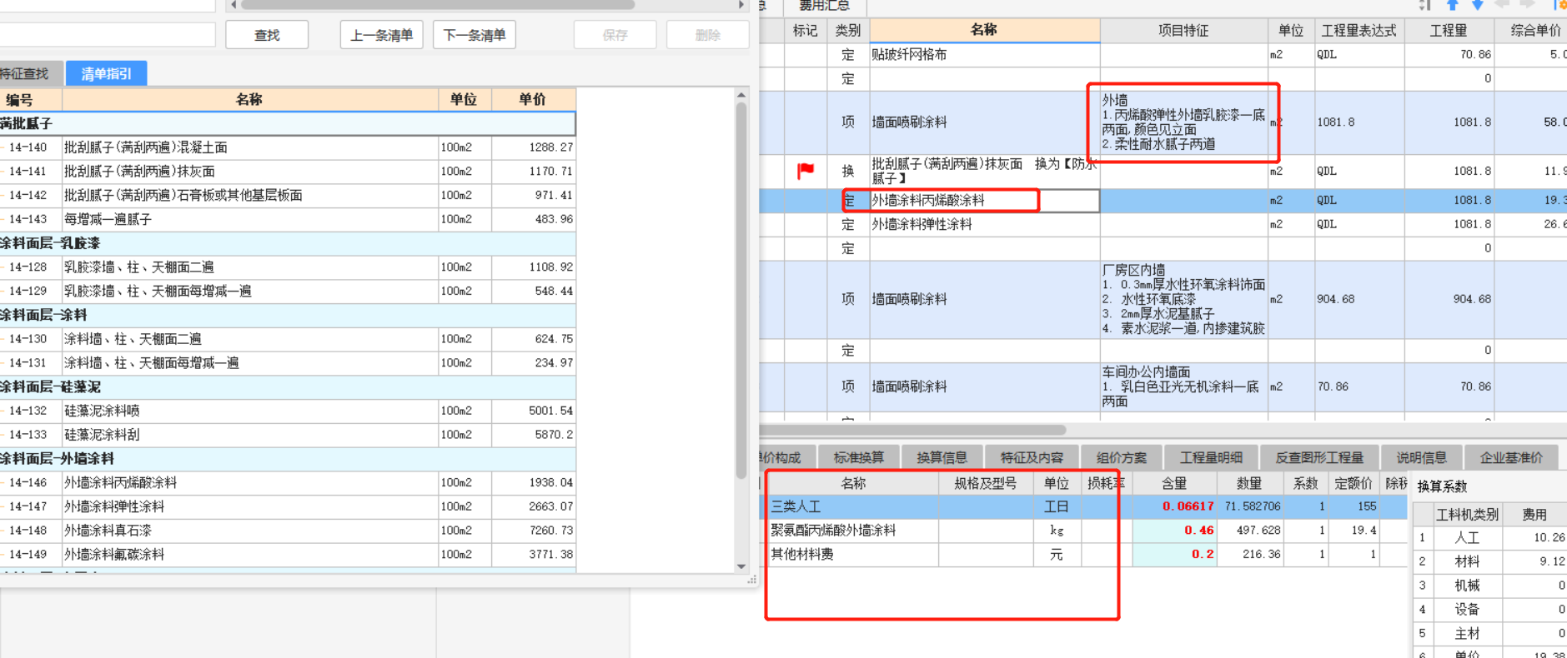Select quota 14-149 外墙涂料氟碳涂料
1567x658 pixels.
[288, 554]
